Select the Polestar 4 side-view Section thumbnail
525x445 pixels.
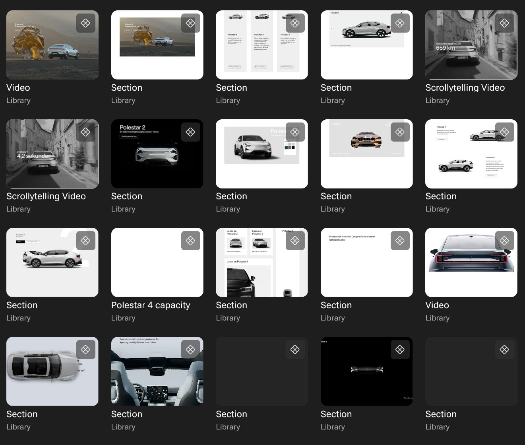click(x=367, y=45)
